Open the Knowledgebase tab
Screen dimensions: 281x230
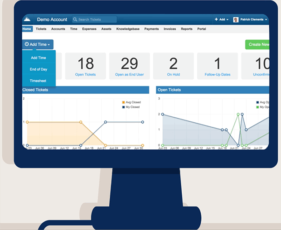click(128, 29)
